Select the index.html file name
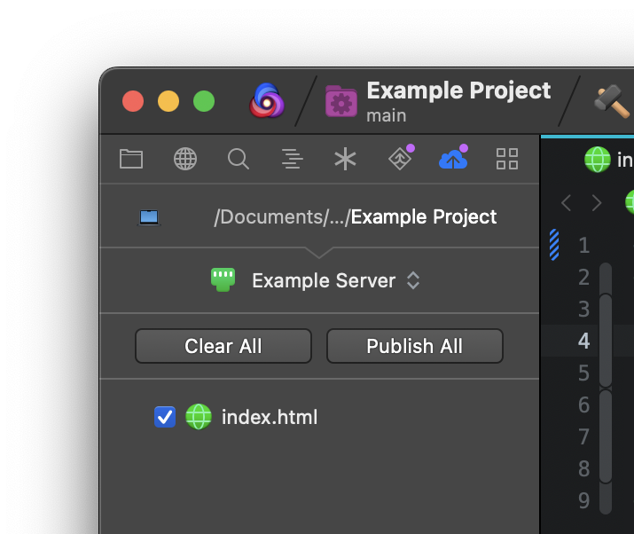Screen dimensions: 634x534 pyautogui.click(x=270, y=417)
